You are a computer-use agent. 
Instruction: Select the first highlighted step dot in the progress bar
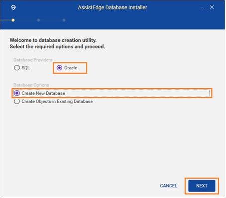pyautogui.click(x=13, y=20)
